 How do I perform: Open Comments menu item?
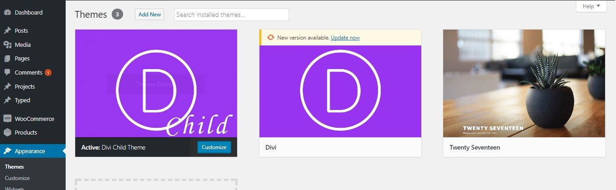[x=33, y=72]
